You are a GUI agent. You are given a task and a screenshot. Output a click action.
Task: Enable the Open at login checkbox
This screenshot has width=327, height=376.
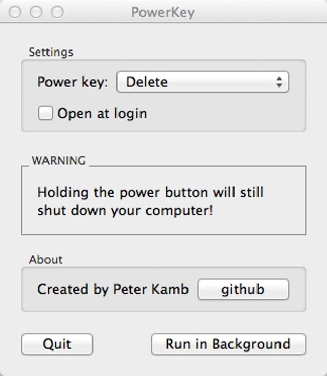click(45, 113)
